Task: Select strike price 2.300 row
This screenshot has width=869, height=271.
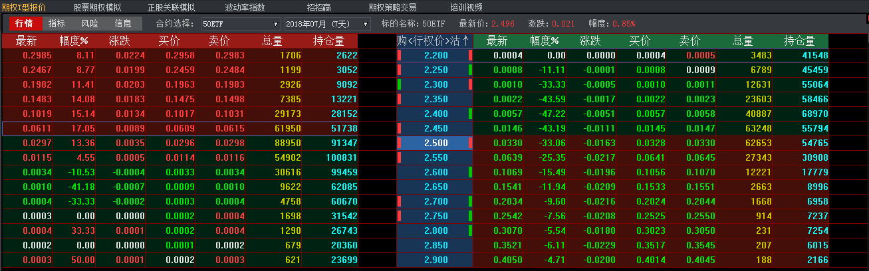Action: [x=435, y=84]
